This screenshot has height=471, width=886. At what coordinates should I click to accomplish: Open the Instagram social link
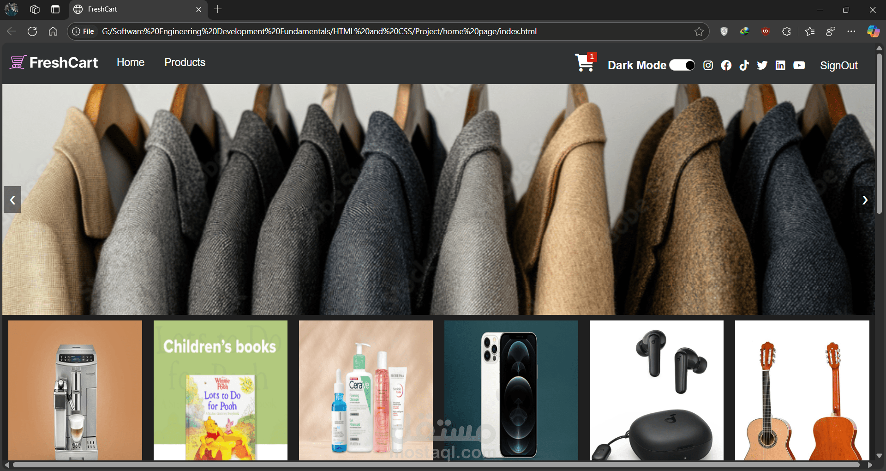coord(708,66)
